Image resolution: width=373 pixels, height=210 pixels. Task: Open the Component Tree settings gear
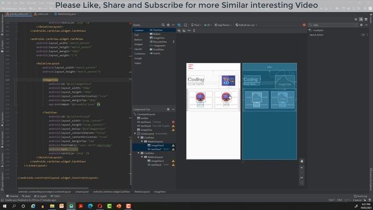168,109
